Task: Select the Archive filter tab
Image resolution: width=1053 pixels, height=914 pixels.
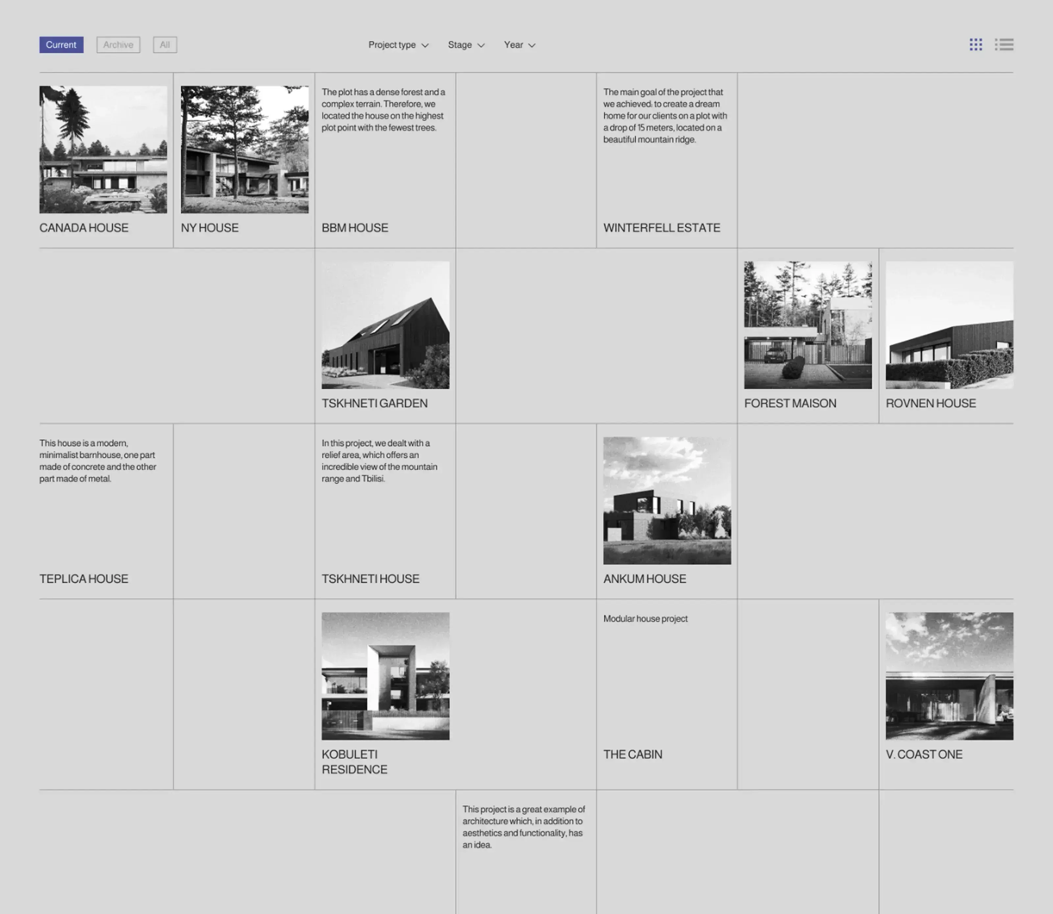Action: [x=118, y=45]
